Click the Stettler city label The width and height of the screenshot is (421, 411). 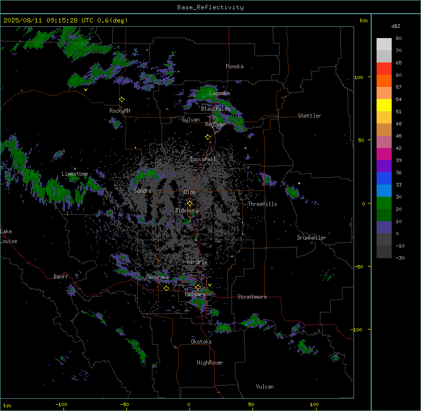[x=310, y=116]
